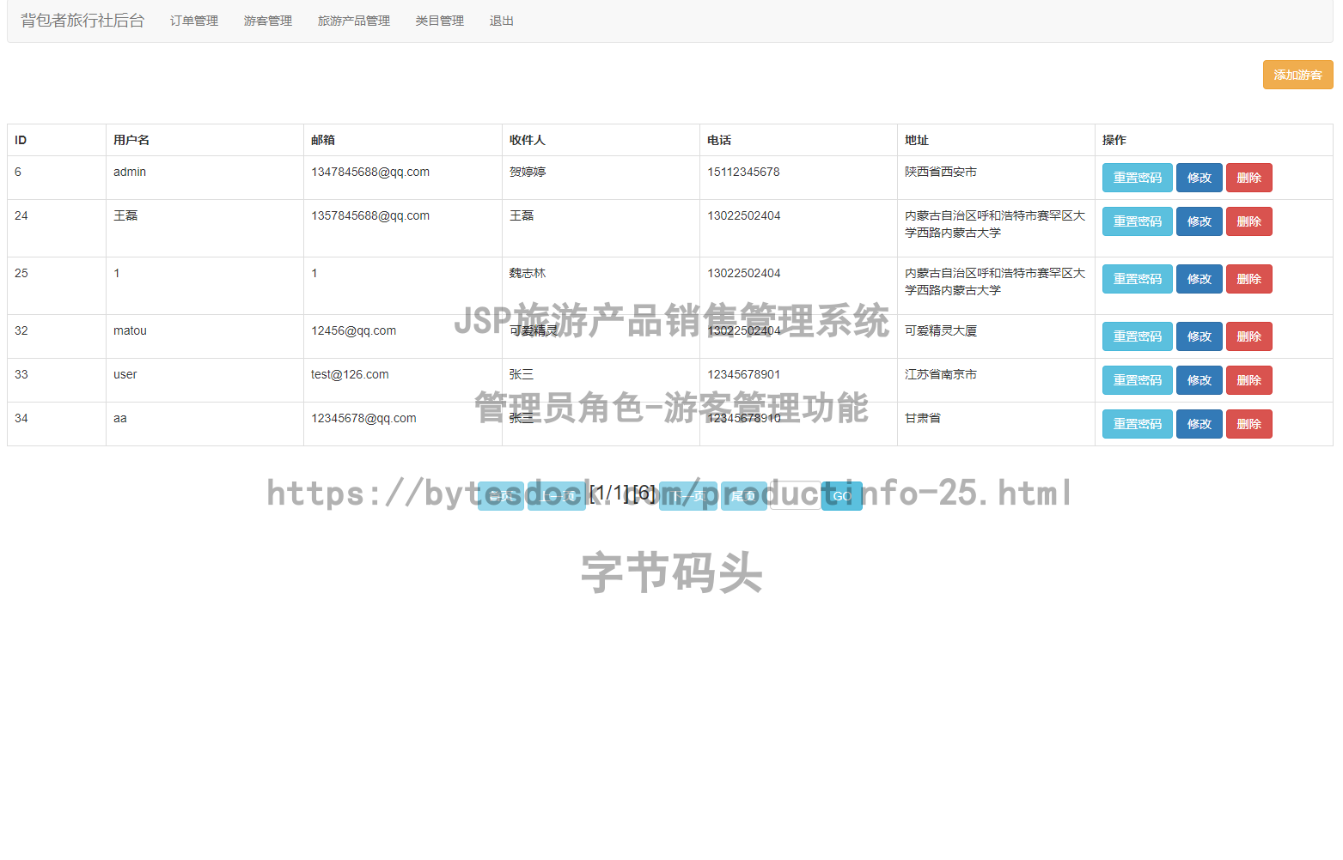Open the 游客管理 menu
Screen dimensions: 1343x860
pyautogui.click(x=268, y=21)
